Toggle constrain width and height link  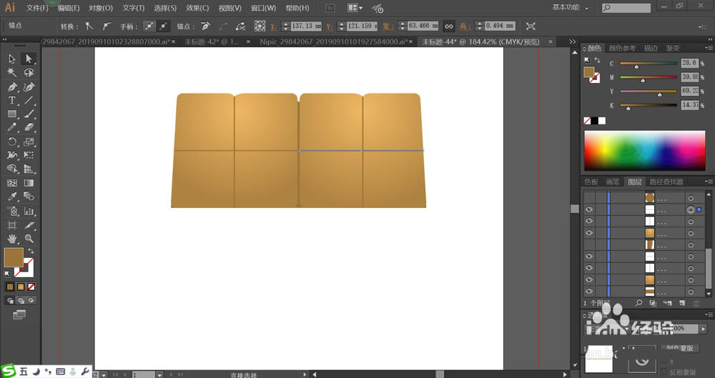tap(449, 26)
